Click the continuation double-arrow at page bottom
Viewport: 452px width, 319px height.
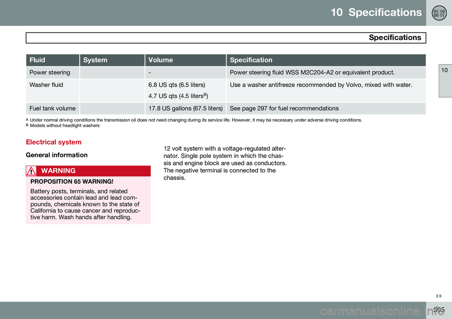[x=439, y=296]
